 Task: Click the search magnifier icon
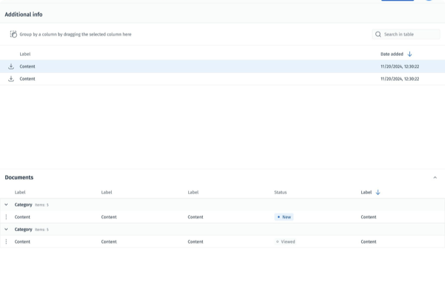click(x=378, y=34)
